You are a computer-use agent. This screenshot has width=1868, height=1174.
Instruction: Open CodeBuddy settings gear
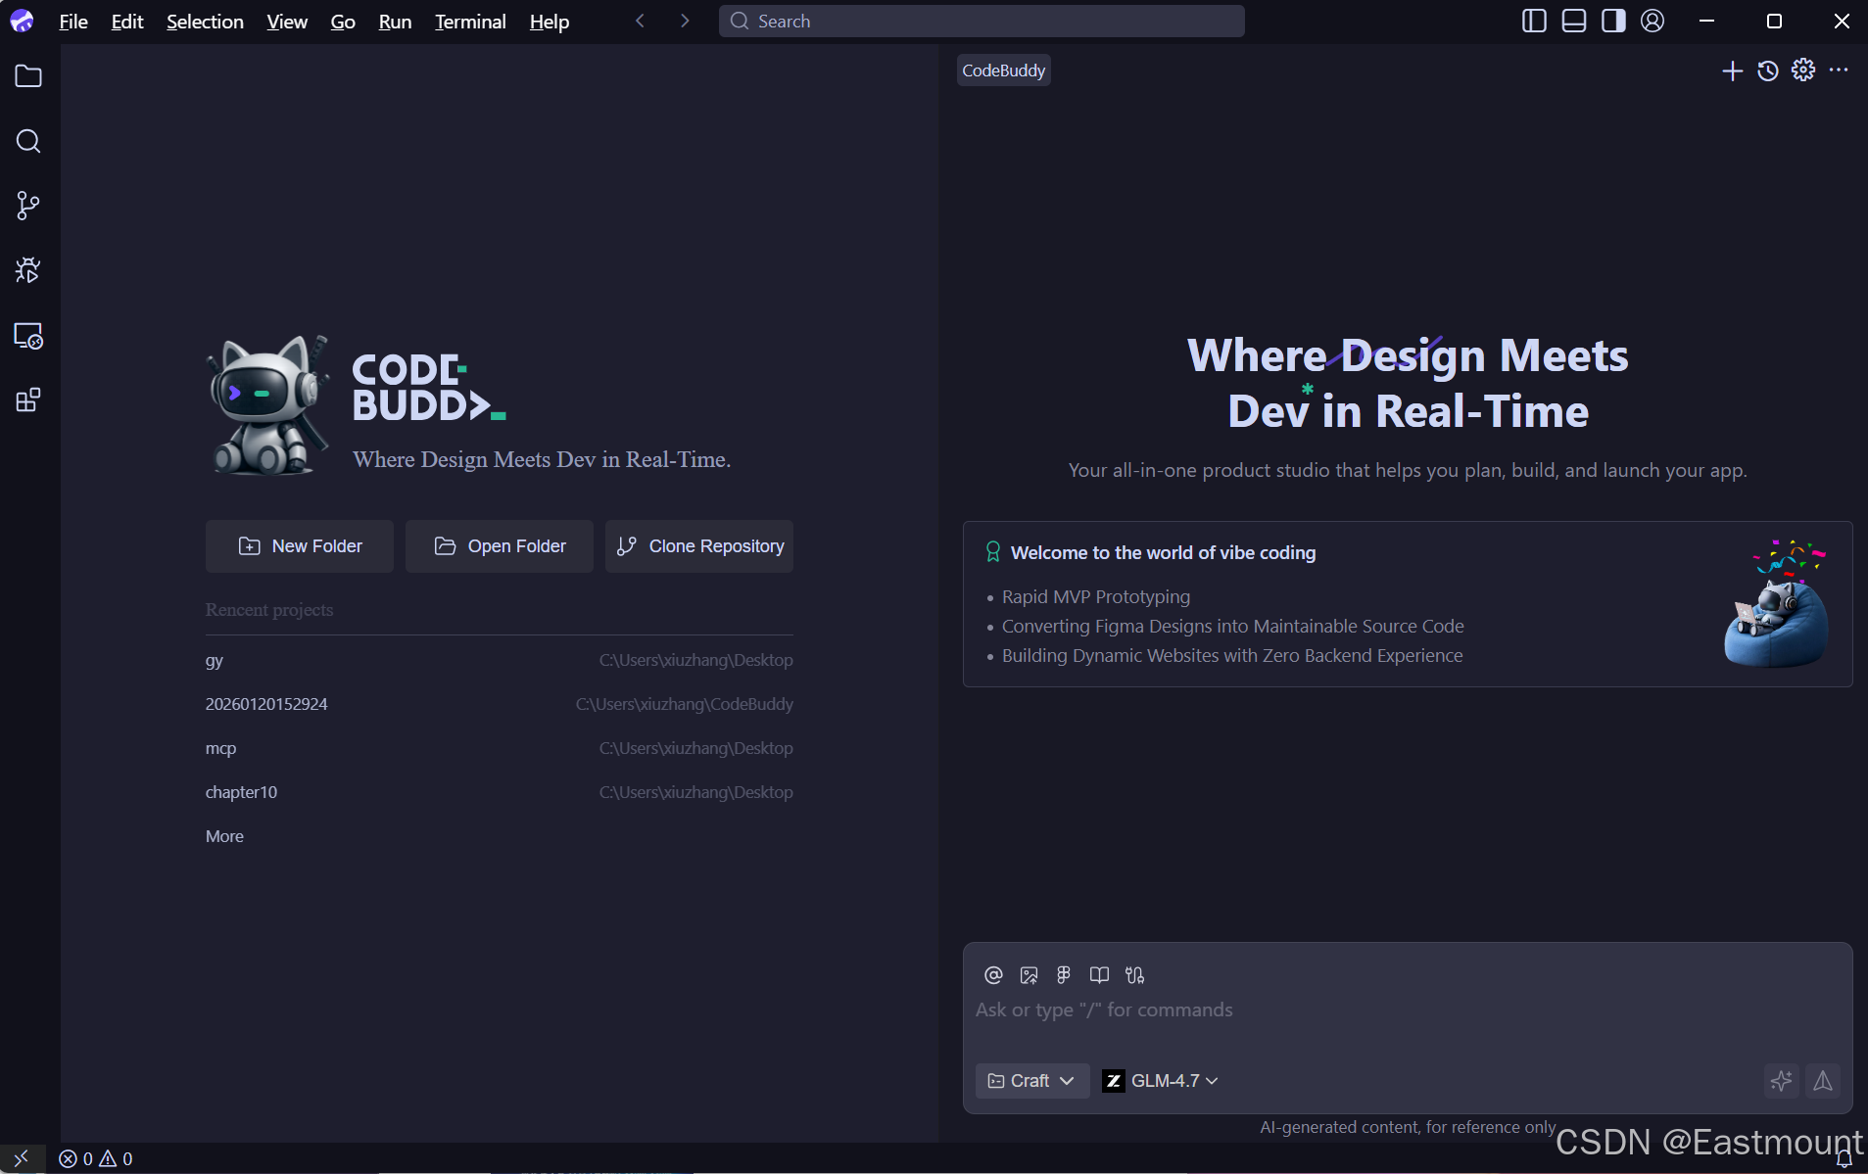pos(1803,70)
